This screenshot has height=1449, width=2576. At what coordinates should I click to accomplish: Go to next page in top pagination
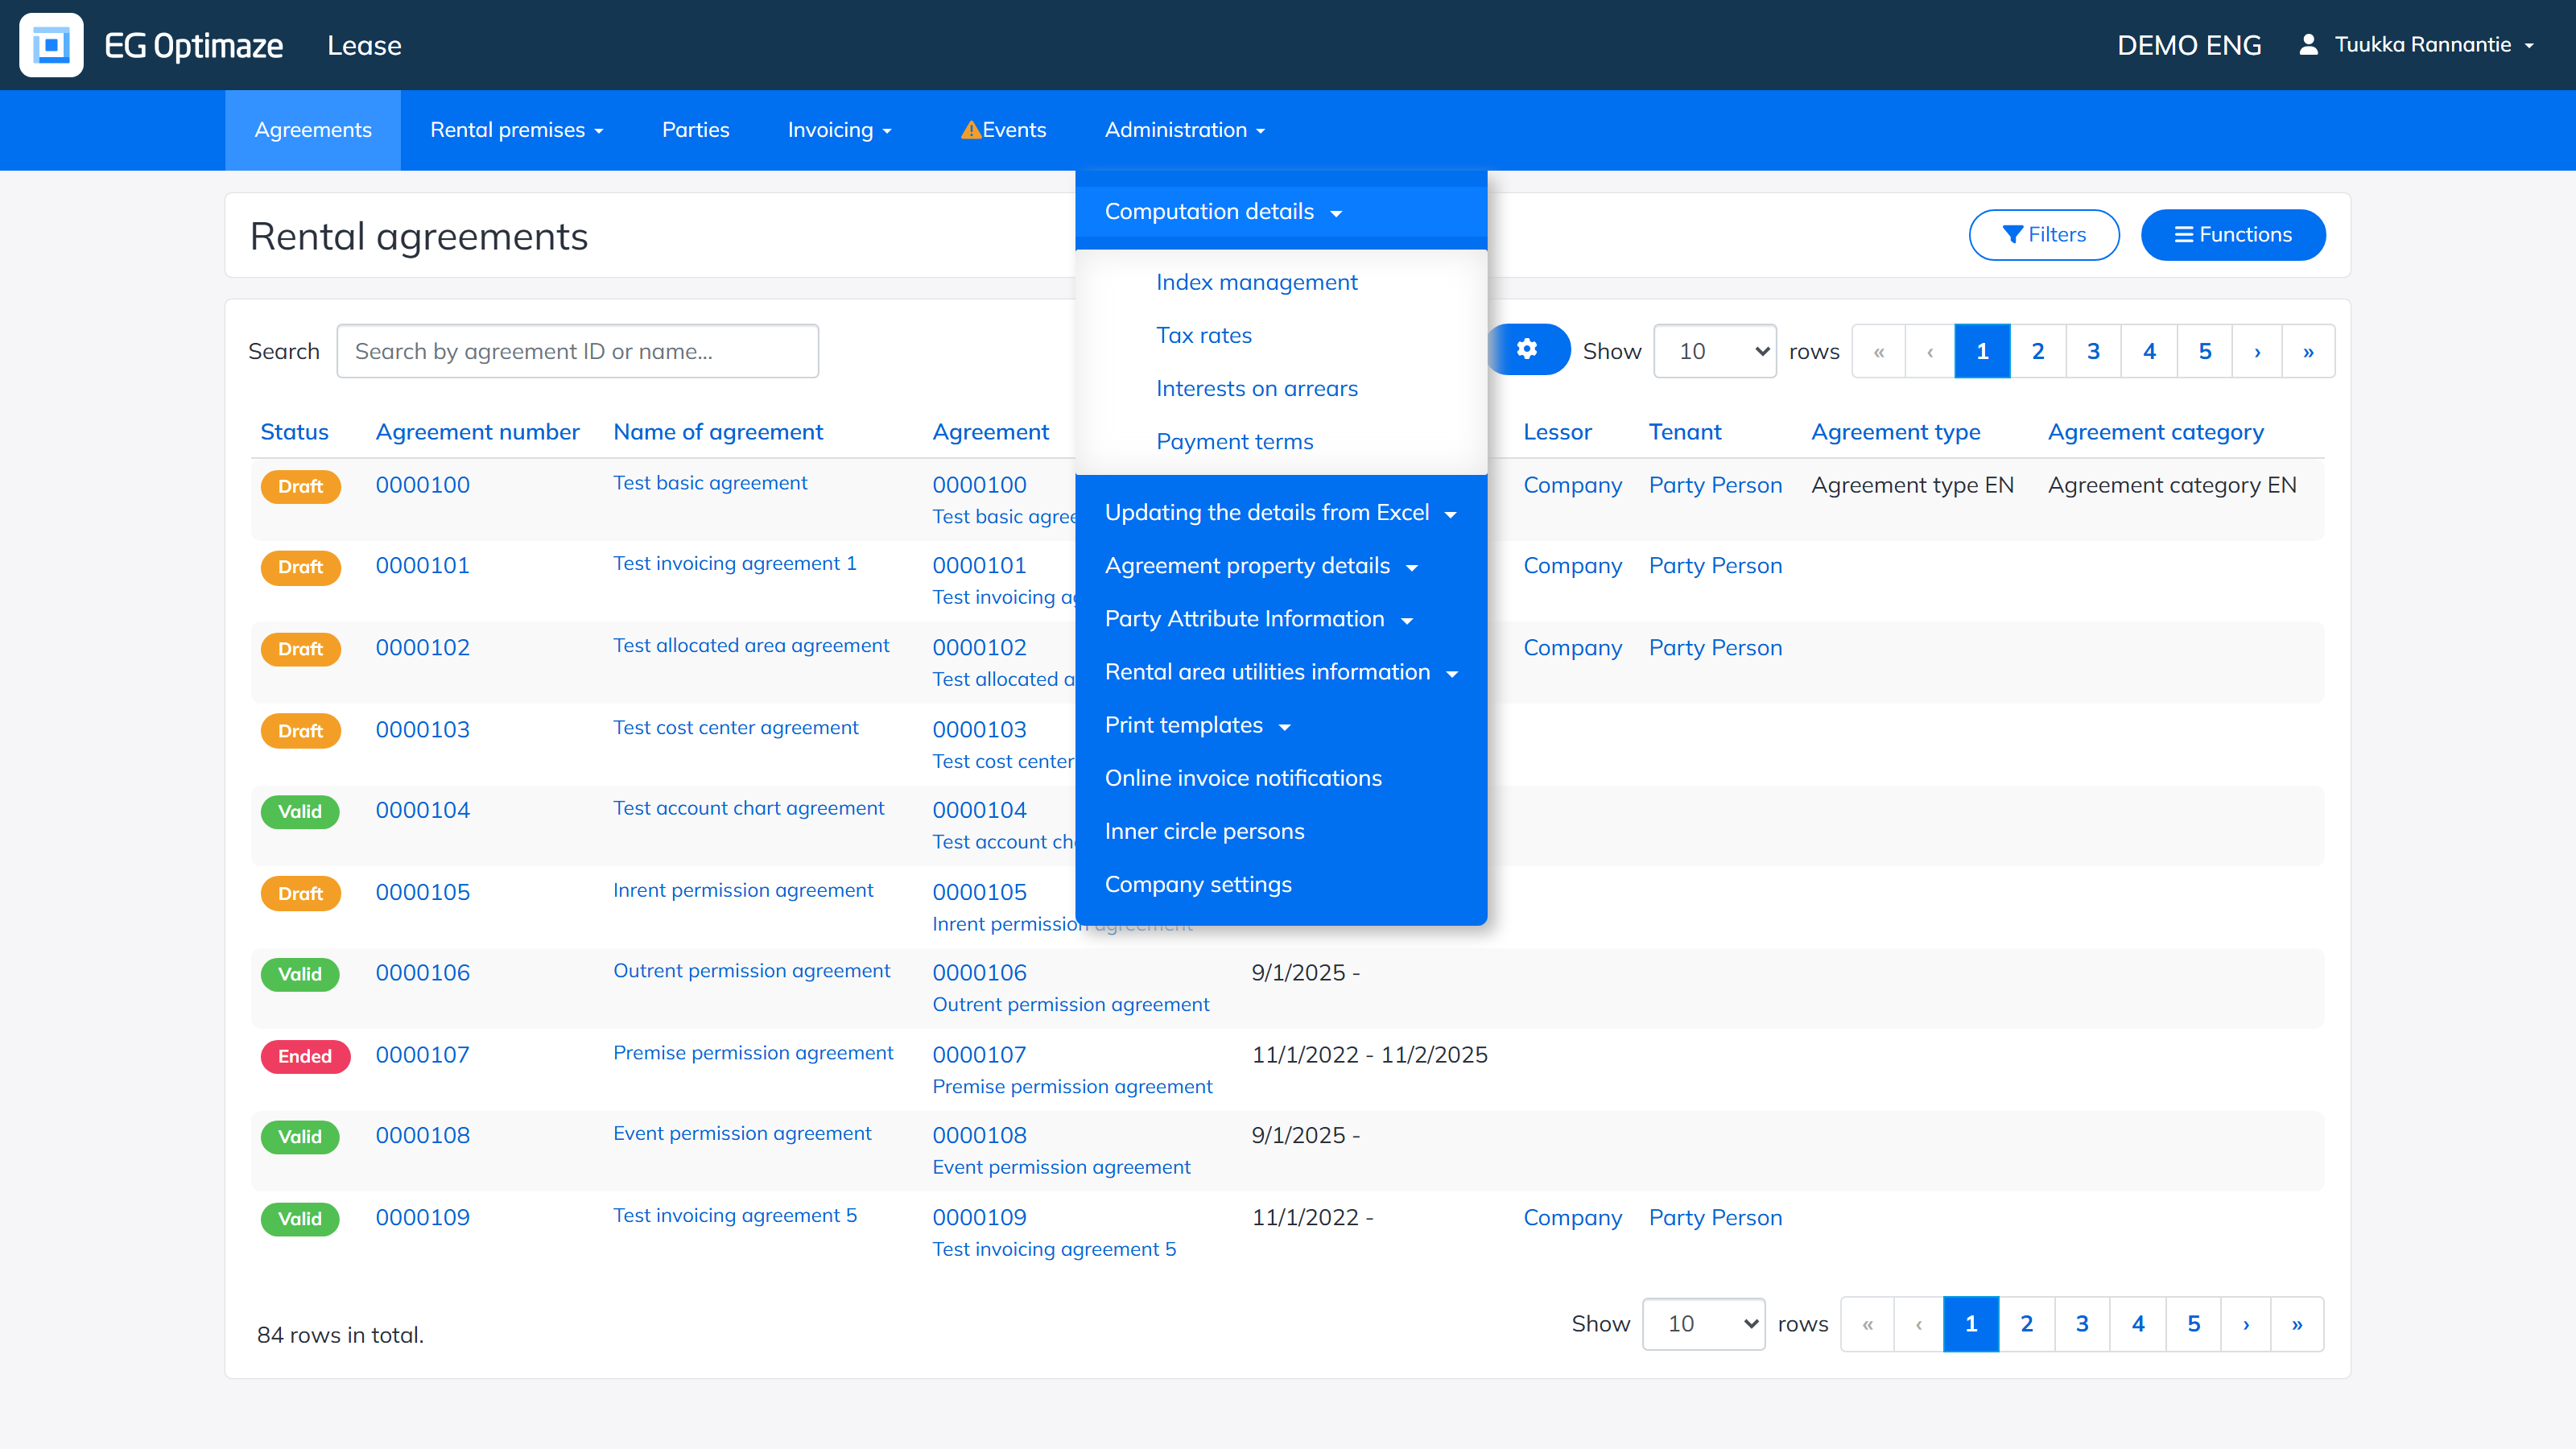point(2257,351)
